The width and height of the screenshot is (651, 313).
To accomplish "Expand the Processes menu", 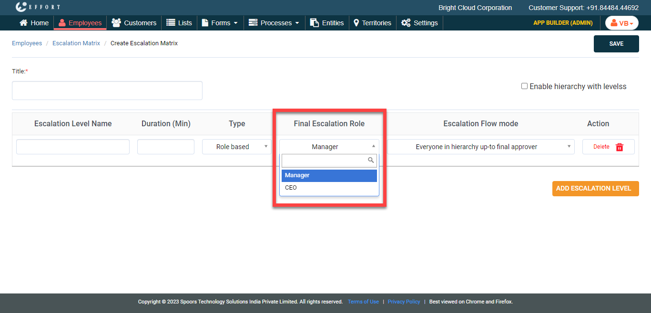I will click(274, 23).
